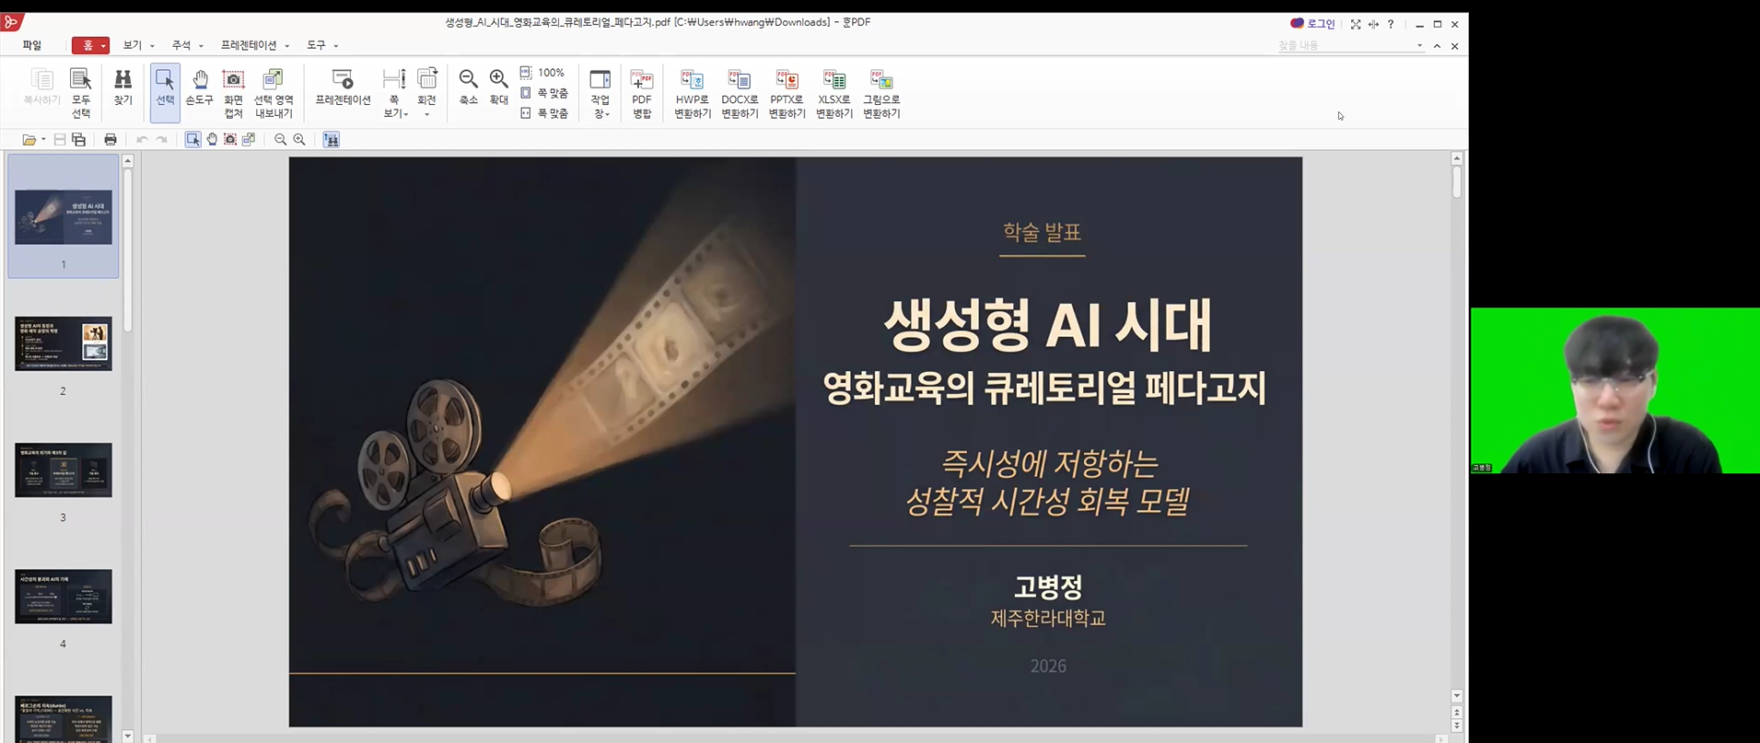This screenshot has width=1760, height=743.
Task: Select page 4 thumbnail
Action: point(64,596)
